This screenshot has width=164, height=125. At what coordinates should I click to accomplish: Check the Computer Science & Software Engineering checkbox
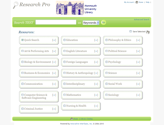click(x=23, y=95)
